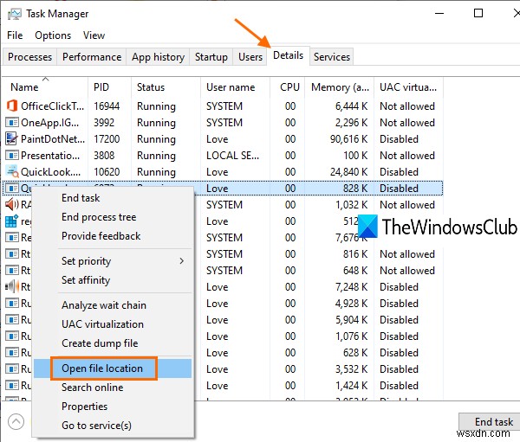The width and height of the screenshot is (520, 442).
Task: Click memory value 90,616 K
Action: click(349, 139)
